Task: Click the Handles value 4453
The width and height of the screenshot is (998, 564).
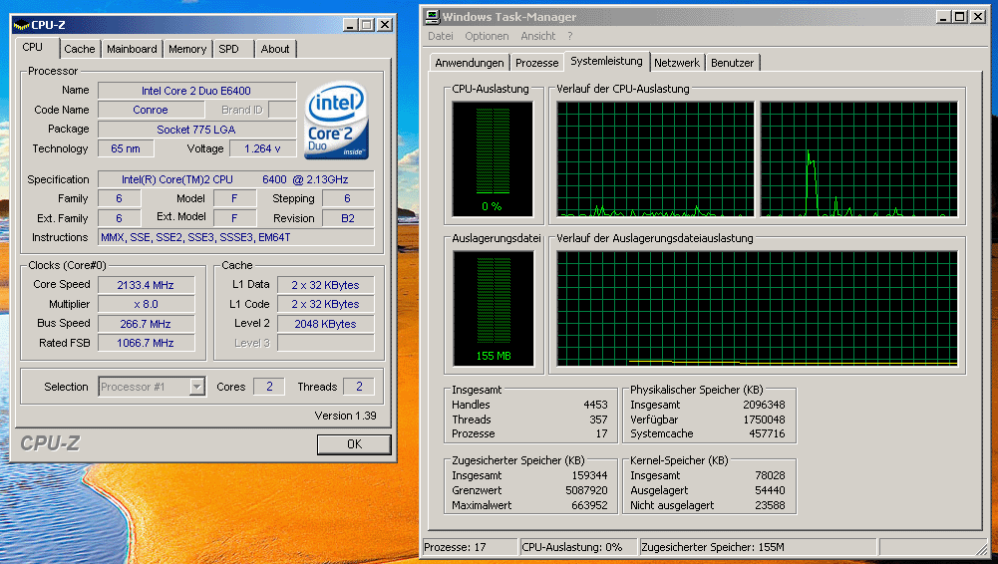Action: 596,405
